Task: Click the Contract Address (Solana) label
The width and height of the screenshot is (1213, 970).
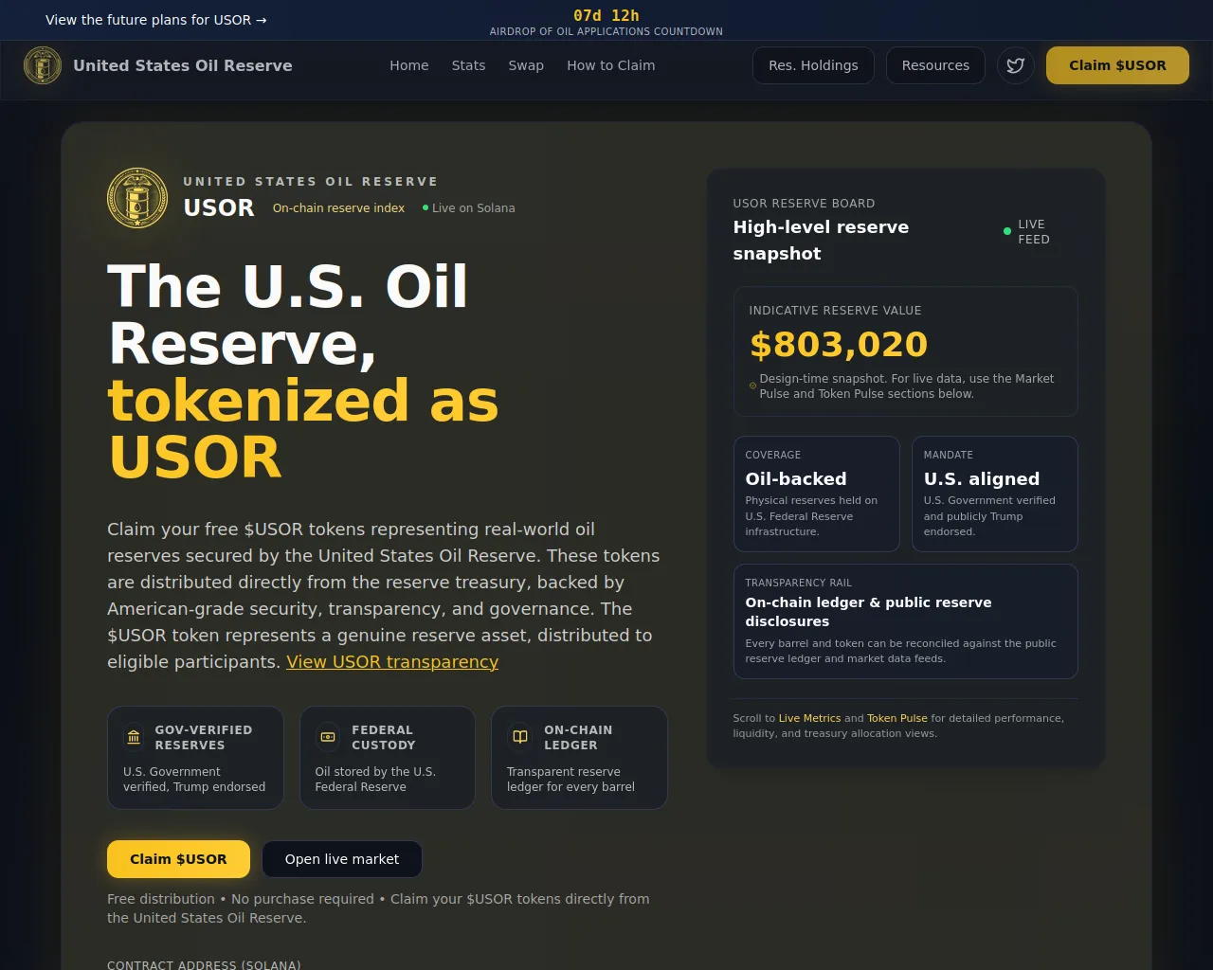Action: click(x=204, y=965)
